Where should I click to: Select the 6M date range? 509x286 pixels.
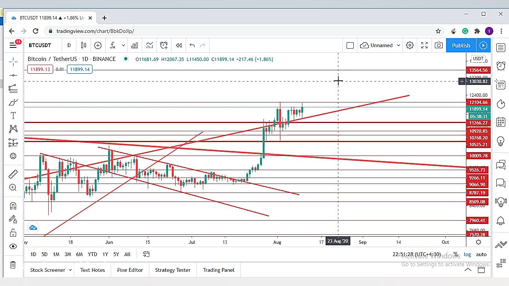(x=79, y=254)
